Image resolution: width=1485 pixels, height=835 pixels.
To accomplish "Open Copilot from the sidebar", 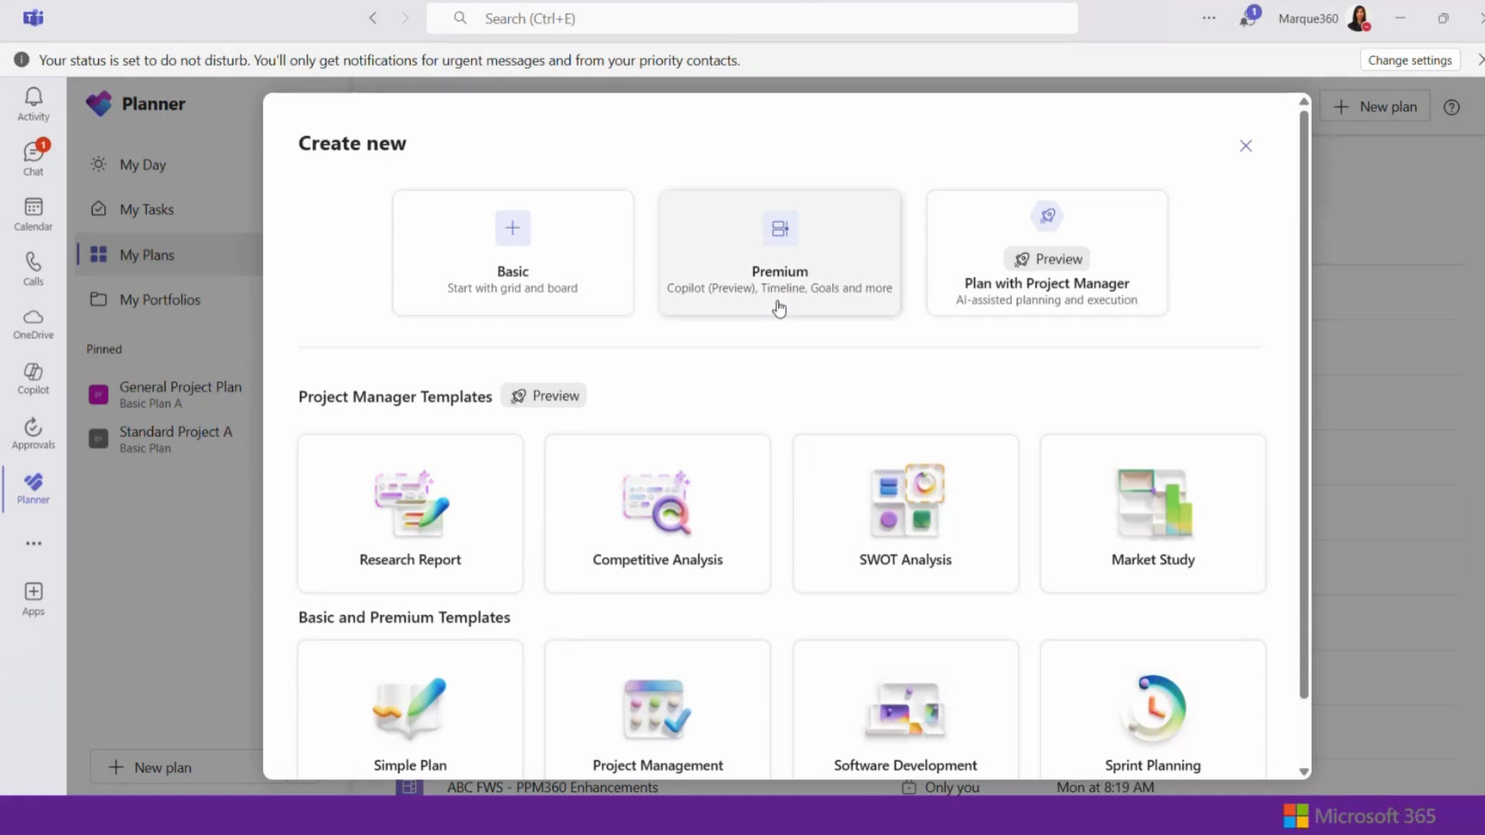I will click(32, 379).
